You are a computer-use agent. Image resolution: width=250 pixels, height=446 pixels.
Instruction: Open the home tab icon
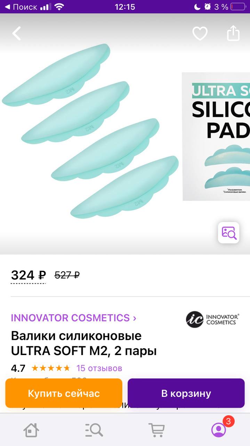tap(31, 430)
